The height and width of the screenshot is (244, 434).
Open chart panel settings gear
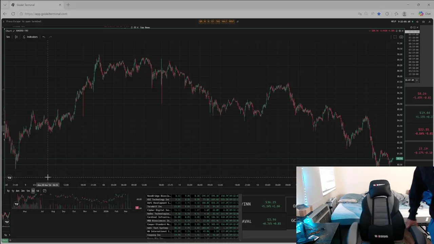(400, 31)
